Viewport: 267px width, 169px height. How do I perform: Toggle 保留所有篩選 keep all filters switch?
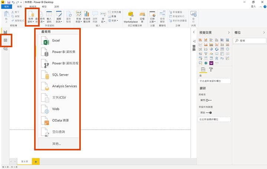pos(208,113)
